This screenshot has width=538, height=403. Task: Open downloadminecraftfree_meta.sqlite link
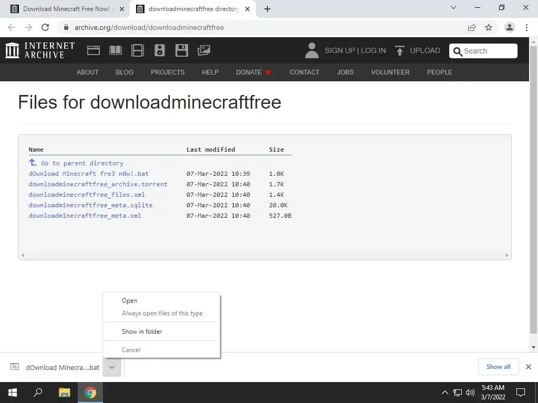coord(90,205)
